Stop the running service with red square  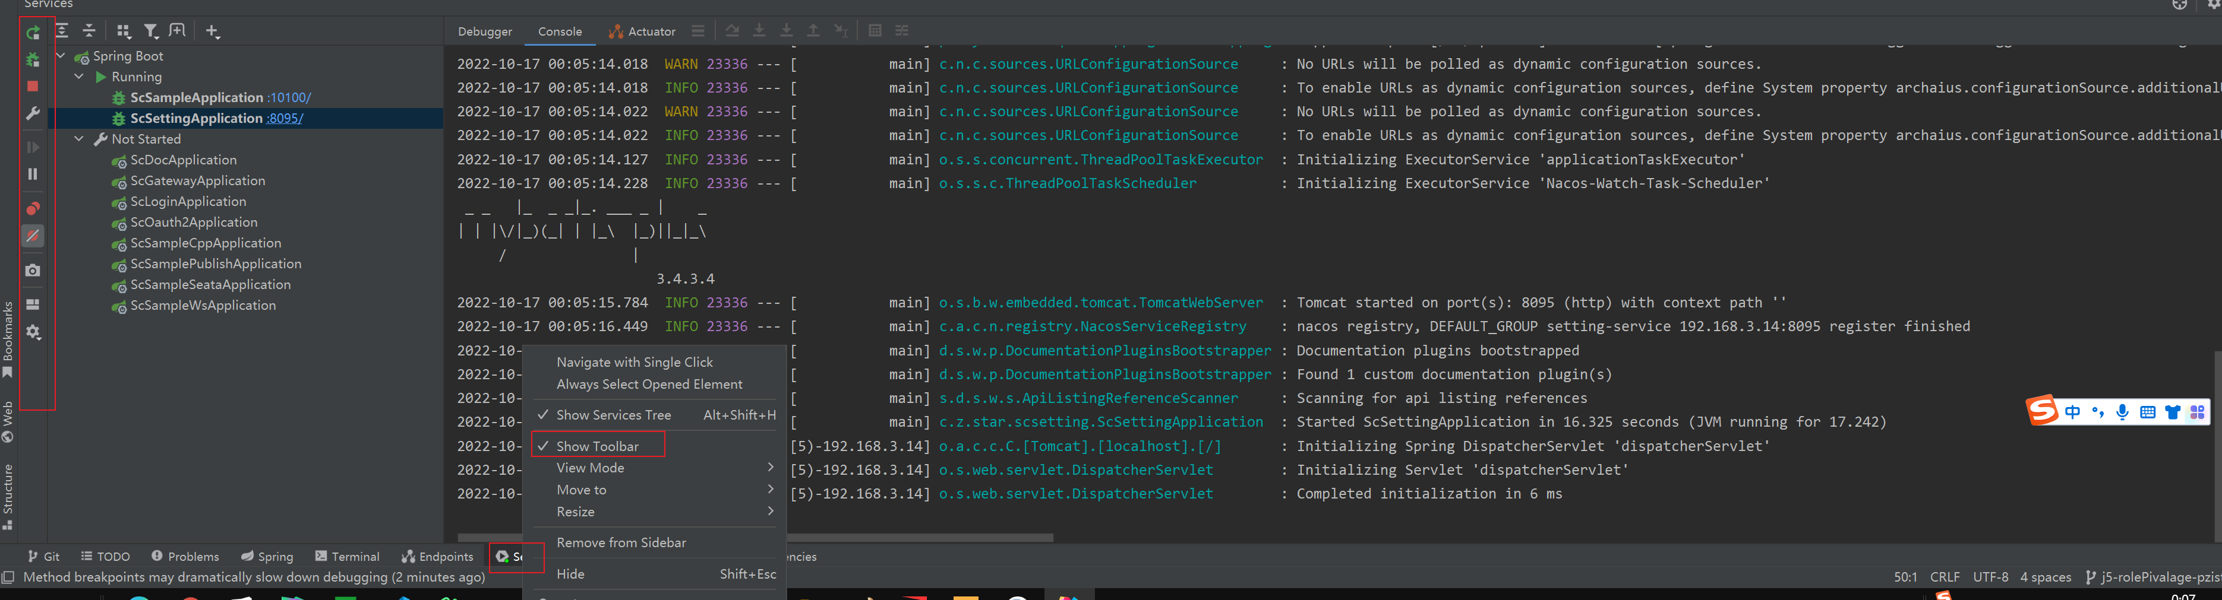(33, 86)
